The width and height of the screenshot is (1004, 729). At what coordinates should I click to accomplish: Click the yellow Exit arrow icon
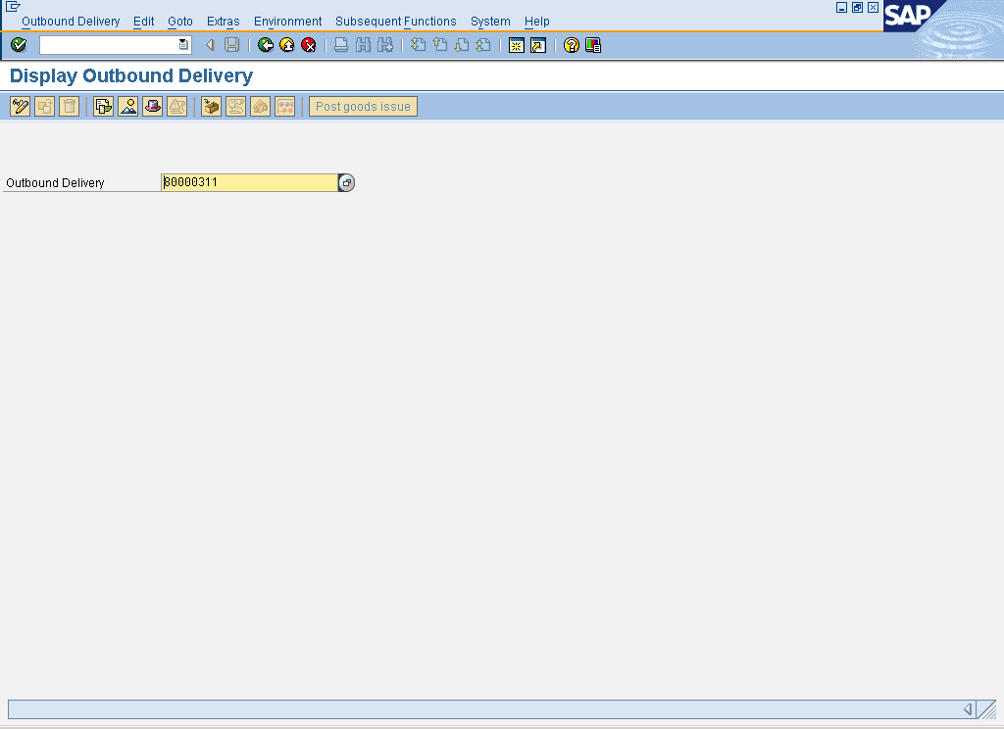(x=287, y=45)
